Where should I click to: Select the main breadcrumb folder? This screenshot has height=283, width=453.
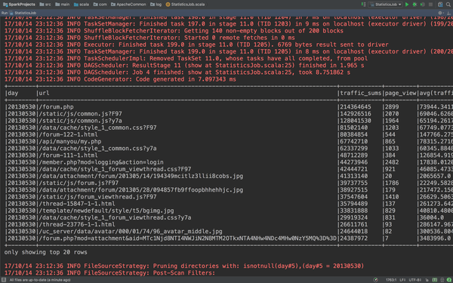tap(63, 5)
